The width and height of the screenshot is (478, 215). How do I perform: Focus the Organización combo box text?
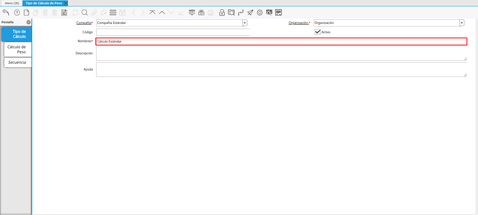click(386, 23)
